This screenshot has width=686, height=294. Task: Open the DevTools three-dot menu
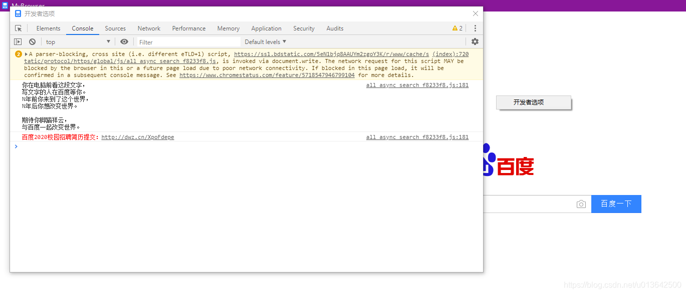point(475,28)
